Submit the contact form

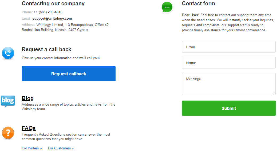229,108
